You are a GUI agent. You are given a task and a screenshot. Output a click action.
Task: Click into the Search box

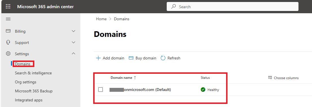232,6
